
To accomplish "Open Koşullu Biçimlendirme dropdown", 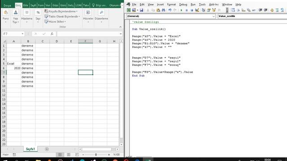I will [x=61, y=11].
